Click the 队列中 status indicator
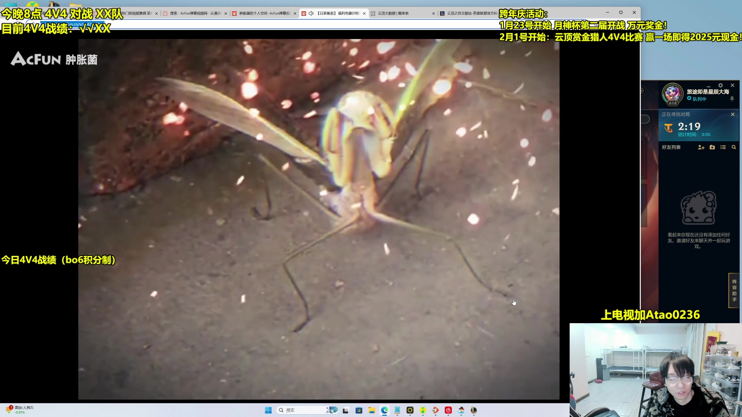The height and width of the screenshot is (417, 742). click(x=697, y=99)
